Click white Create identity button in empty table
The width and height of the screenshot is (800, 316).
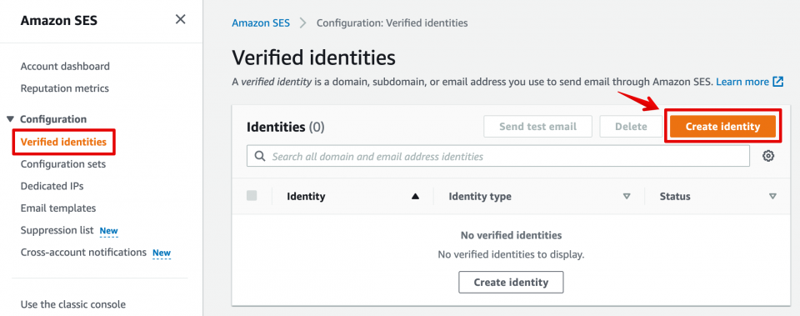point(511,283)
